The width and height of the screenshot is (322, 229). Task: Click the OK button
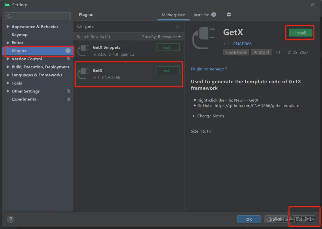pos(249,219)
